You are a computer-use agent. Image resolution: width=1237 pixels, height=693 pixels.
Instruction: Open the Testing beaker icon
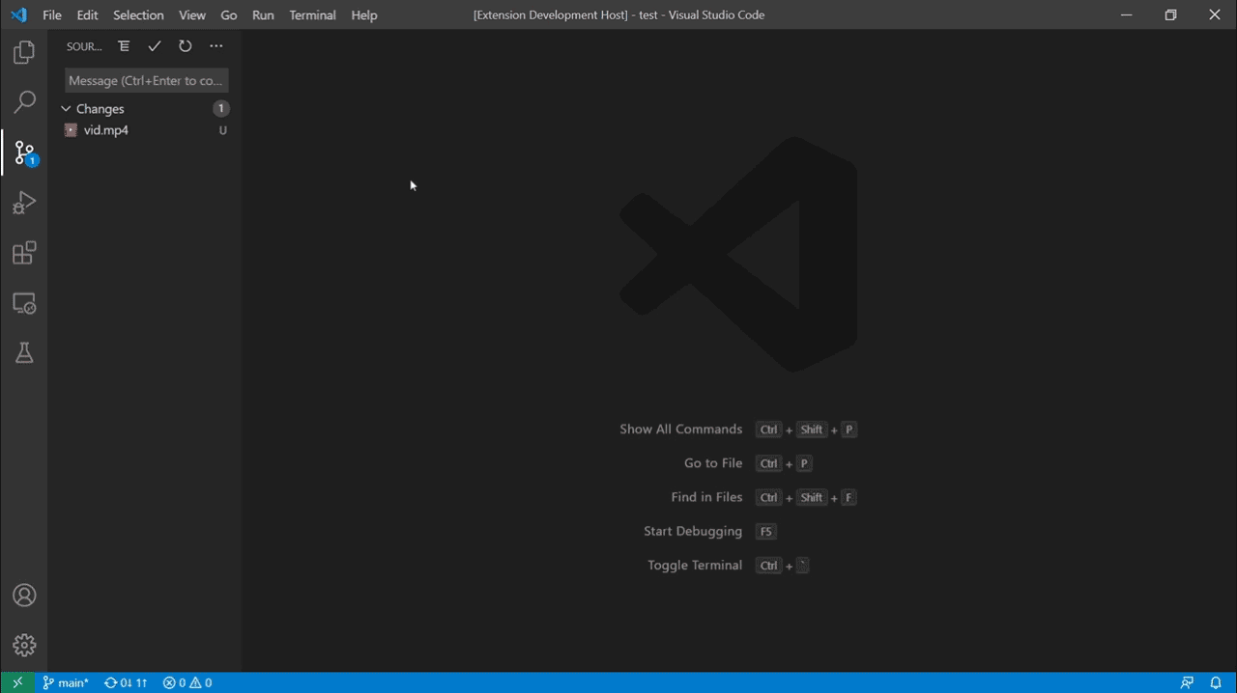pos(24,353)
